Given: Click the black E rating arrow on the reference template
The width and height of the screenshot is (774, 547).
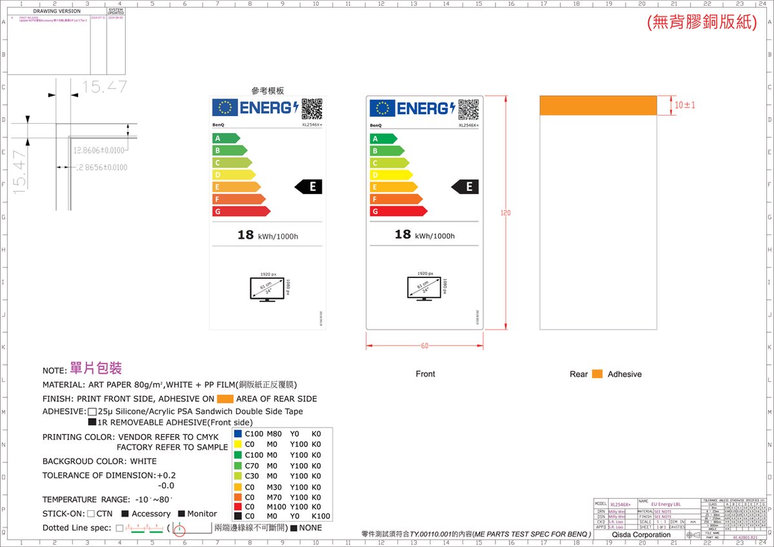Looking at the screenshot, I should 309,186.
